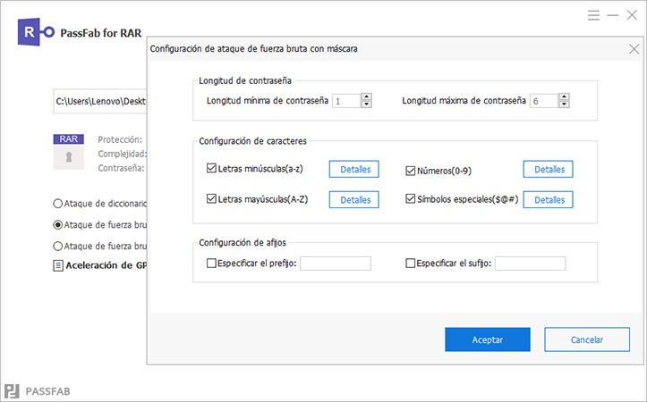Click the RAR file type badge

point(69,139)
